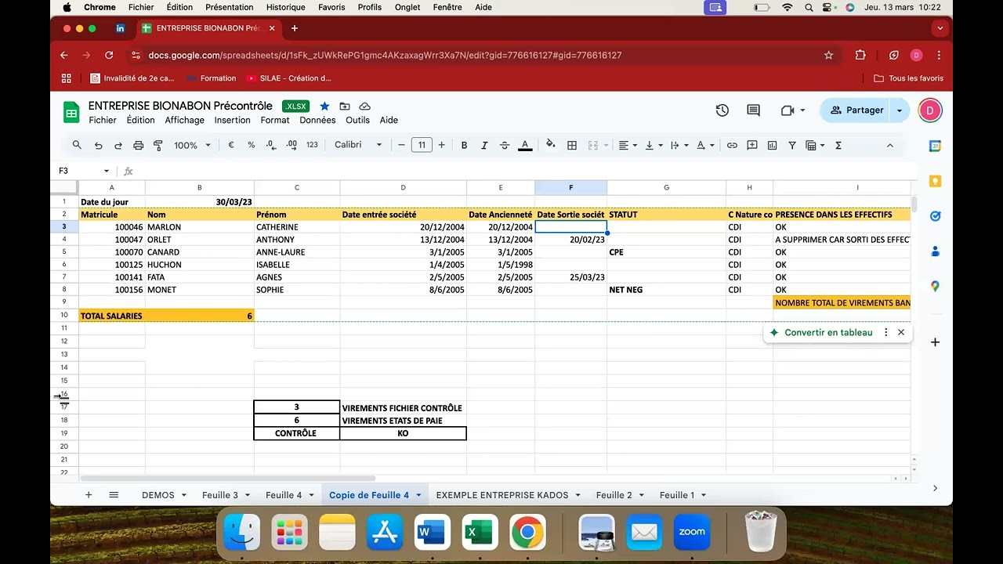Decrease decimal places

271,145
